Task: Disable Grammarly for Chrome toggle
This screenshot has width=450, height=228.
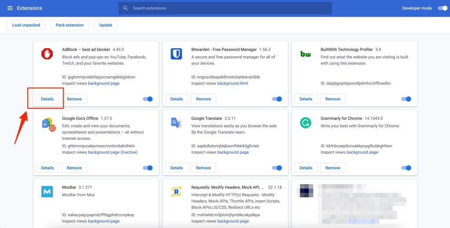Action: 406,168
